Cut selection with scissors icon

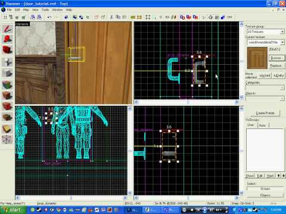111,17
